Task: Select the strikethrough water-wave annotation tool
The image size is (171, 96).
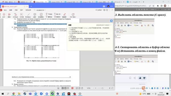Action: 4,15
